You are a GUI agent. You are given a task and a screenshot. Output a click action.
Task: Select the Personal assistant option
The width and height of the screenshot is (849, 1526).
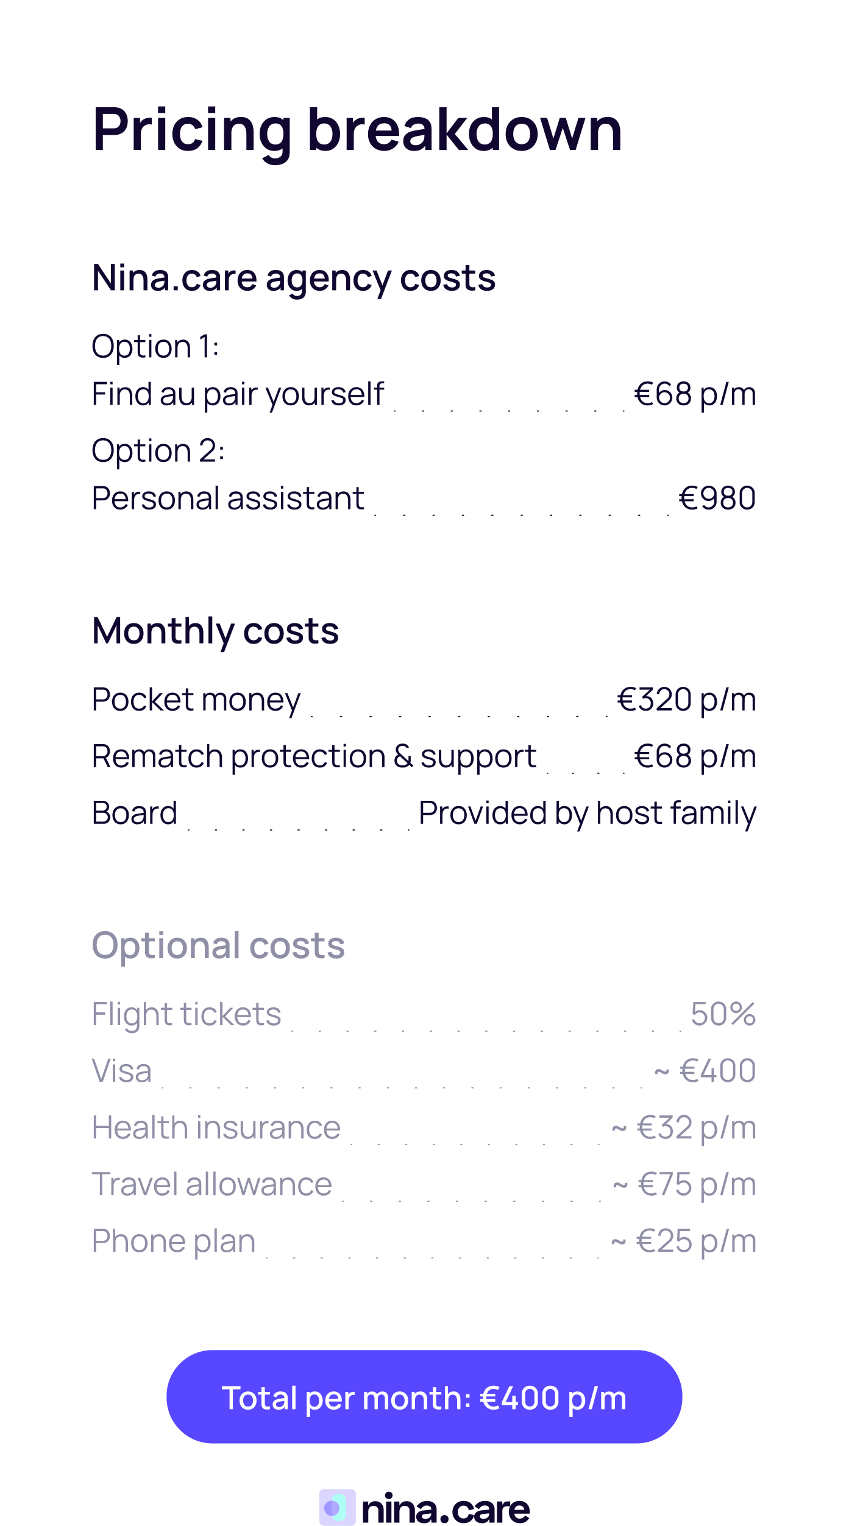coord(228,498)
